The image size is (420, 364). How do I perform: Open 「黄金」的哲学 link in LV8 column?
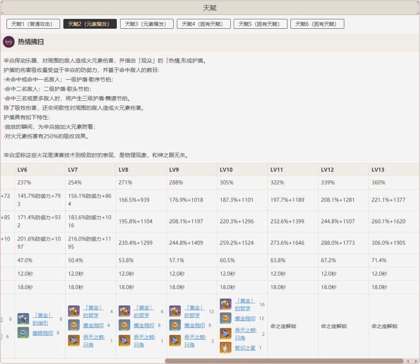(144, 311)
